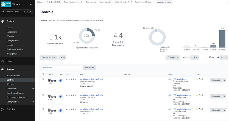The image size is (229, 121).
Task: Click the Ajouter un filtre button
Action: pyautogui.click(x=164, y=2)
